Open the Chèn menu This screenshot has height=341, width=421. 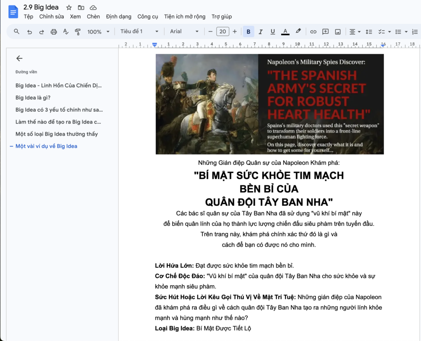pos(93,16)
